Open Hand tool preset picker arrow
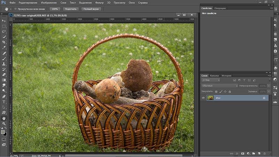 10,9
